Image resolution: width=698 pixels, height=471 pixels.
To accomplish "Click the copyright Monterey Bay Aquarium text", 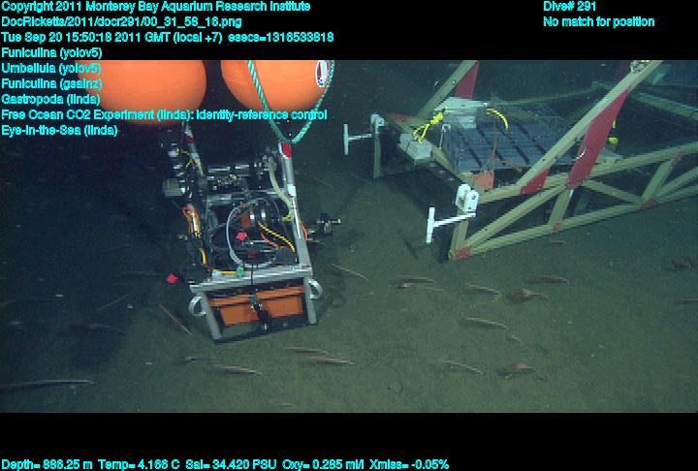I will [x=156, y=7].
